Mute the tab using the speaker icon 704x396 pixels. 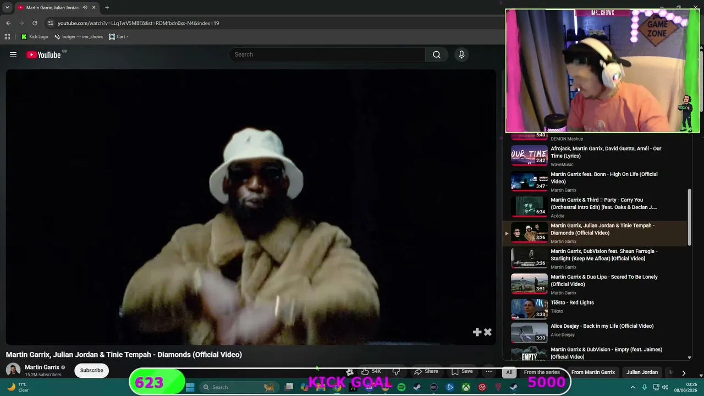85,8
